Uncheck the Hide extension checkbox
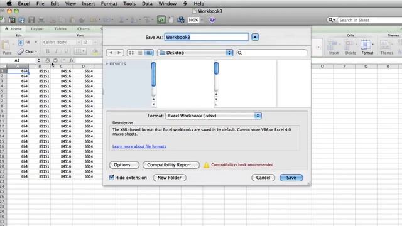402x226 pixels. (x=112, y=177)
